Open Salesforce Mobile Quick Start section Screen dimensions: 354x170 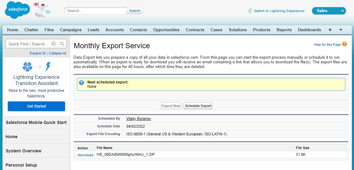pos(36,122)
